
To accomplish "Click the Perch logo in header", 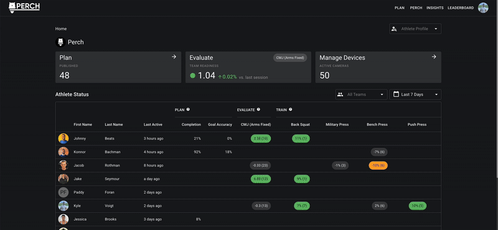I will click(x=24, y=7).
